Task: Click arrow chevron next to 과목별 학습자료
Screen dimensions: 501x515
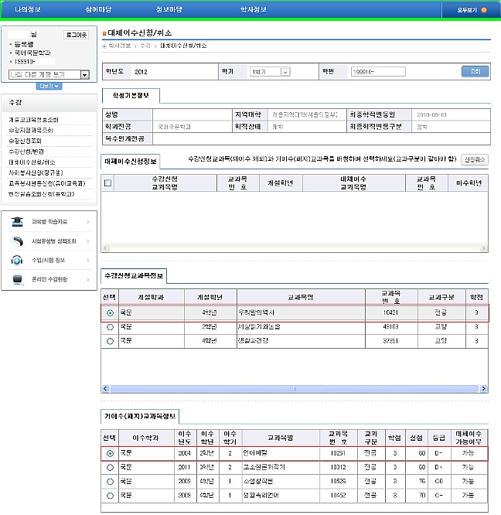Action: pos(88,223)
